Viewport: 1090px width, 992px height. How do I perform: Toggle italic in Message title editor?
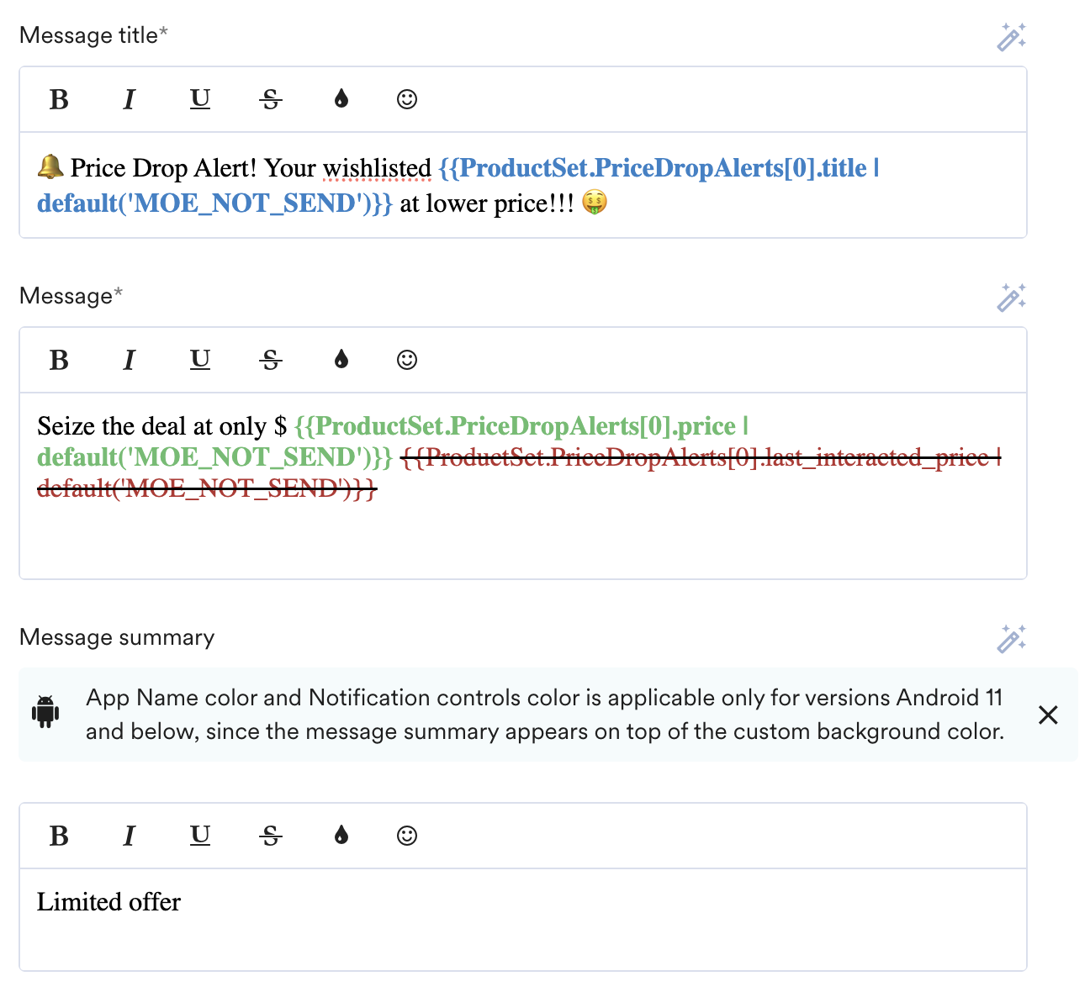[x=129, y=99]
